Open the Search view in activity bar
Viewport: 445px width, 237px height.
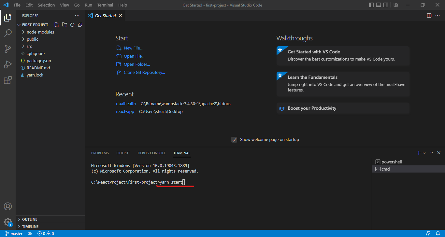click(x=8, y=33)
